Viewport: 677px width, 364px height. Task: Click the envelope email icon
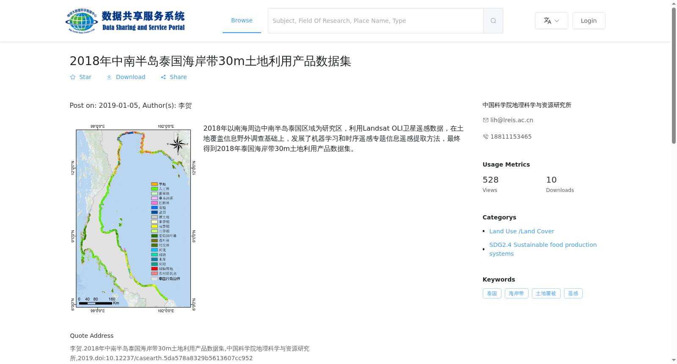[486, 120]
